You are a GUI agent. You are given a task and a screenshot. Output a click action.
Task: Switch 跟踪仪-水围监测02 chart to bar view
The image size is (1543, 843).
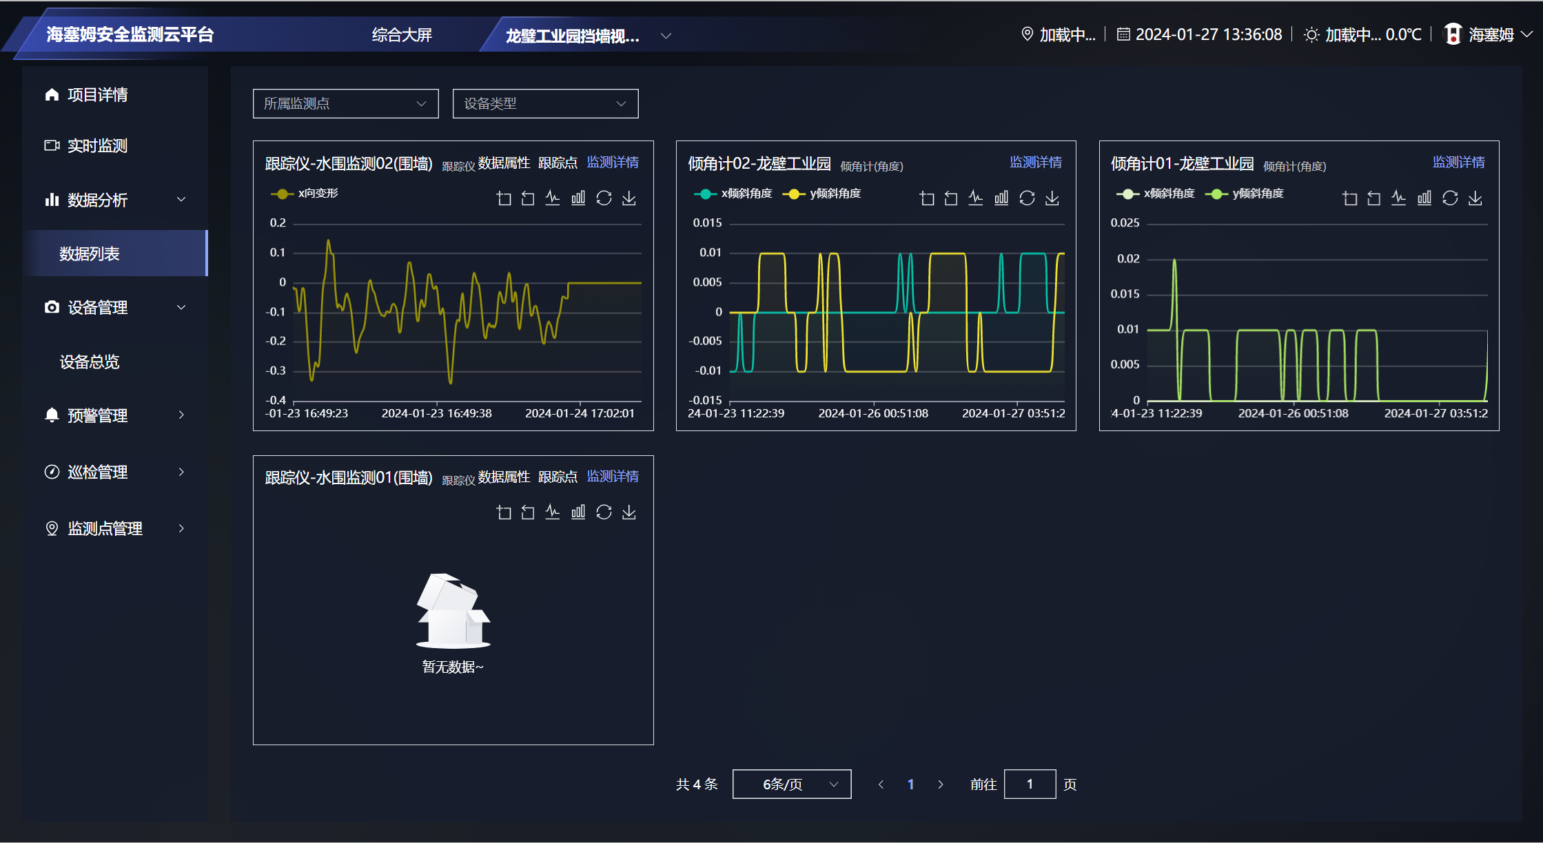(x=578, y=198)
